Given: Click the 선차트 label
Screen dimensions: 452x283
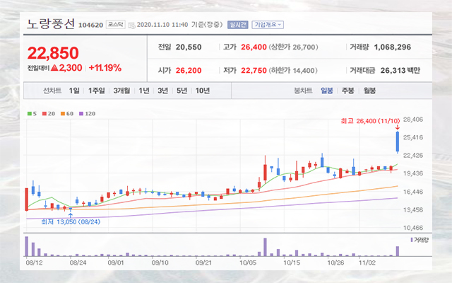Looking at the screenshot, I should tap(52, 91).
